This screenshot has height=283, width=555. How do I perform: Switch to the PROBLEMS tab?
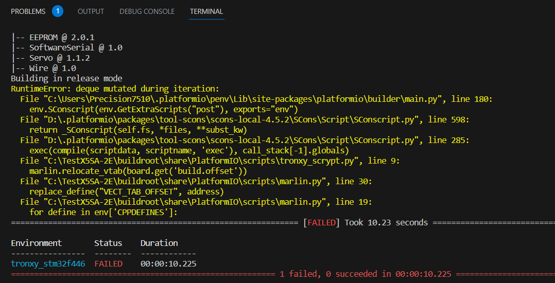click(28, 11)
